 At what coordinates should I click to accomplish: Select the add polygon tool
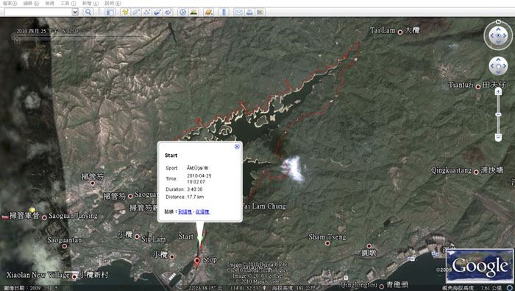[x=135, y=13]
